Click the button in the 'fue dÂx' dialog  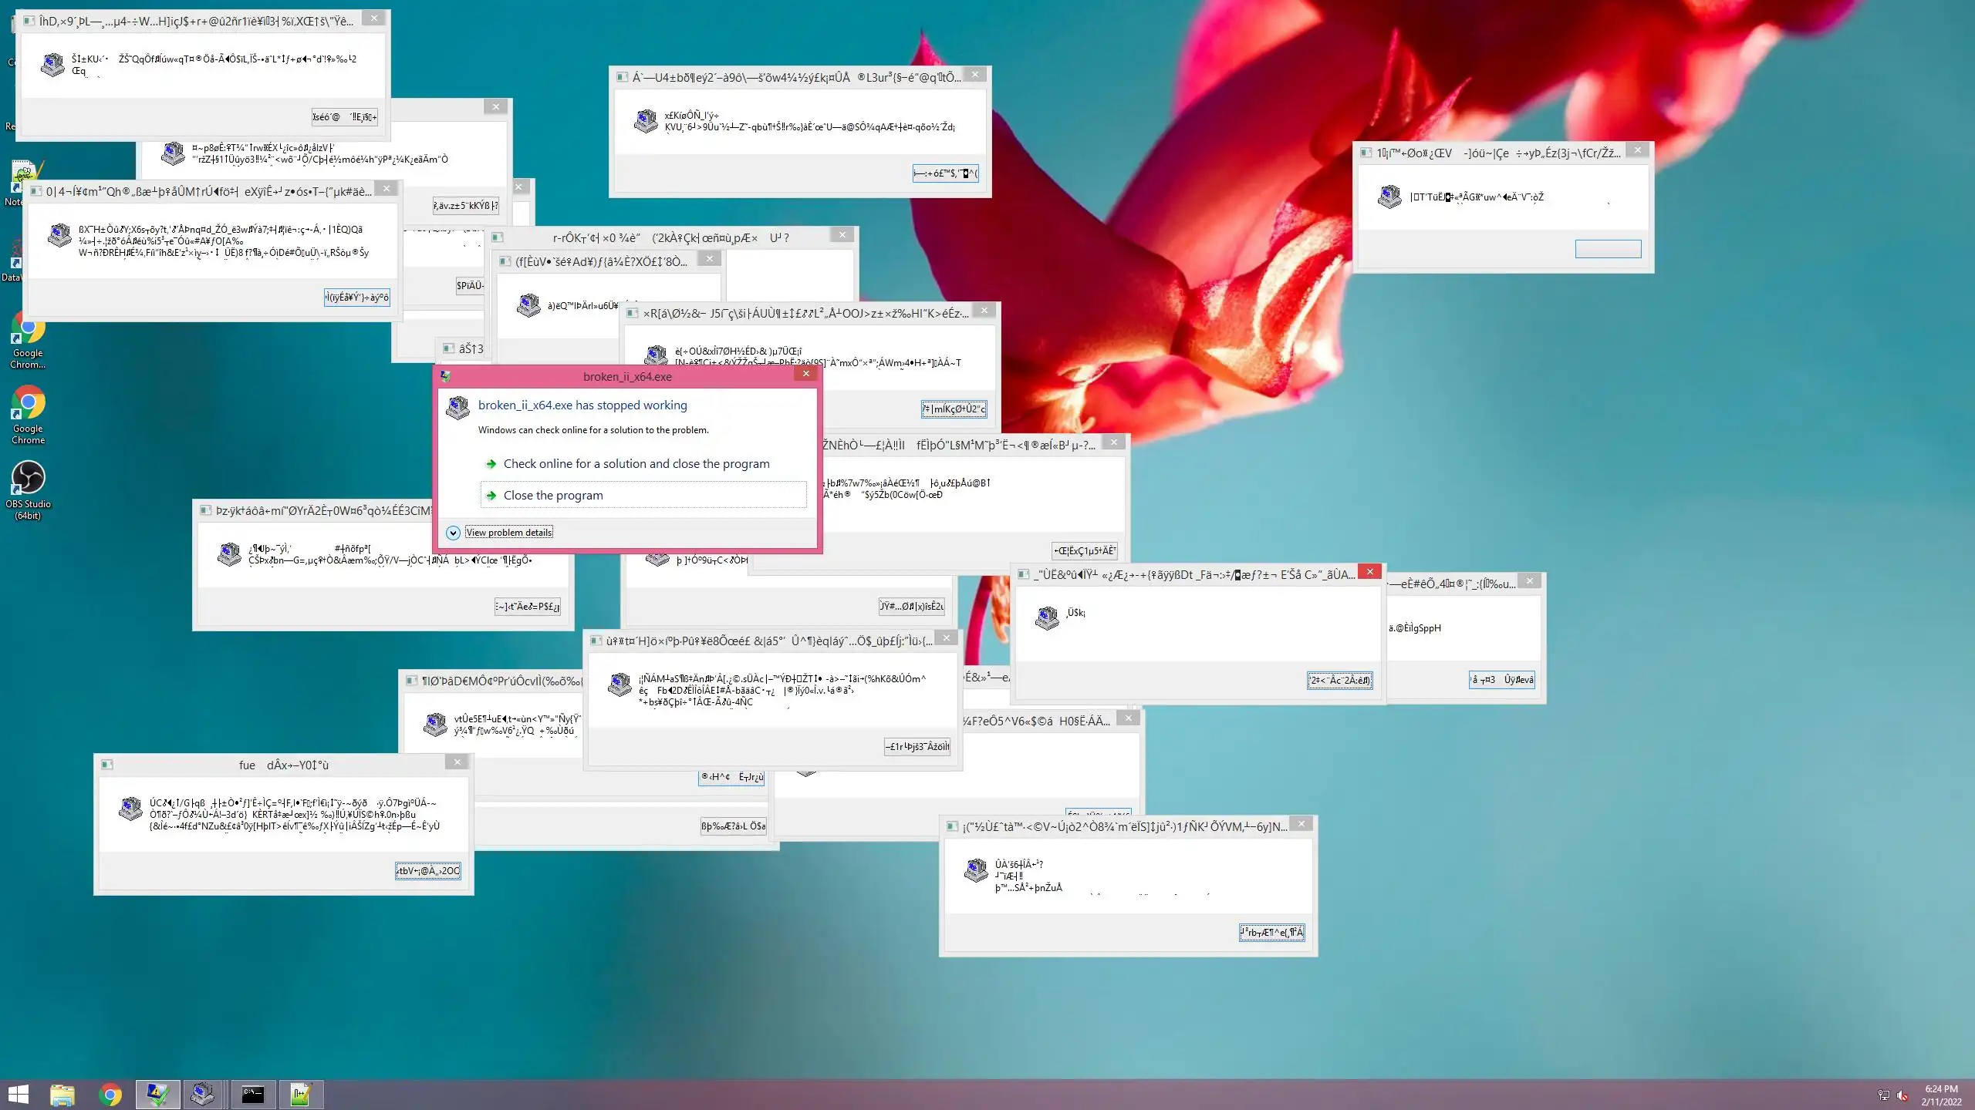click(428, 871)
